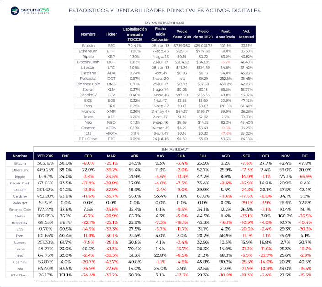
Task: Click the 'Precio cierre 2019' column header
Action: point(182,34)
